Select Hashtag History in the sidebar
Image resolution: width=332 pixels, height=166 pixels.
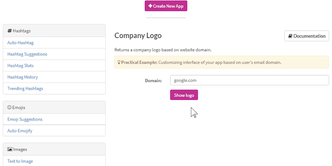click(23, 77)
